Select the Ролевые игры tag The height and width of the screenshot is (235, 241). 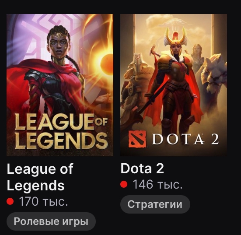[x=51, y=221]
